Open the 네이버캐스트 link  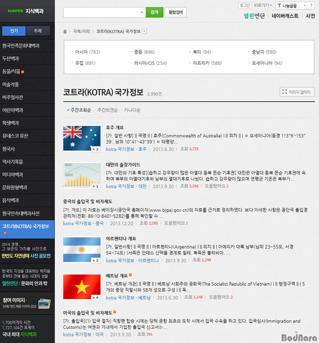(285, 16)
